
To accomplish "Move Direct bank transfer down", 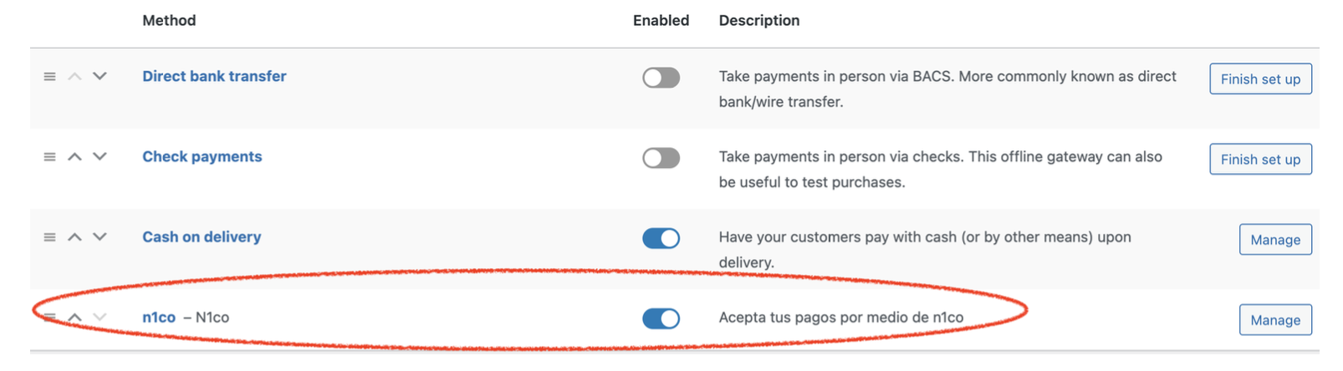I will 100,77.
